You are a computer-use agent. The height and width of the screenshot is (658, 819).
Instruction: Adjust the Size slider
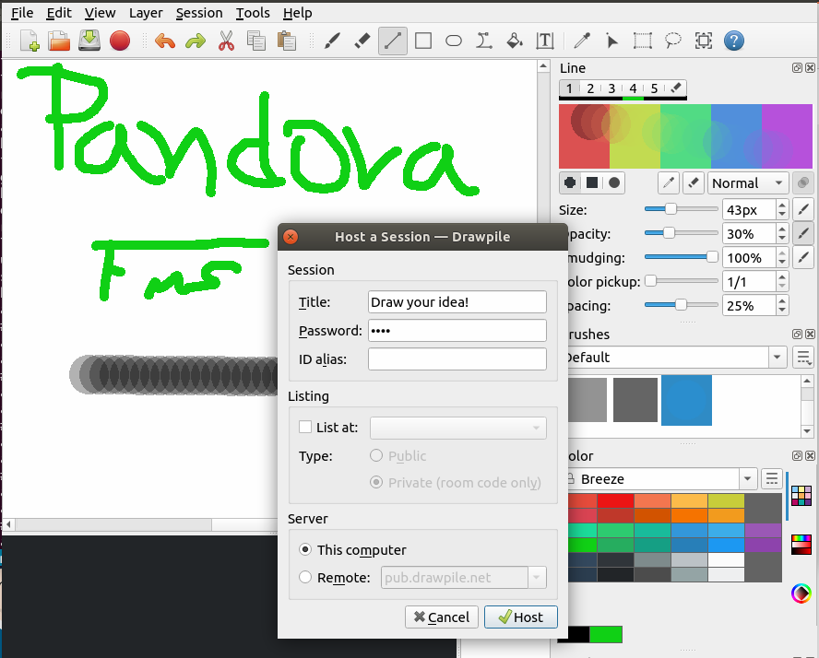681,209
